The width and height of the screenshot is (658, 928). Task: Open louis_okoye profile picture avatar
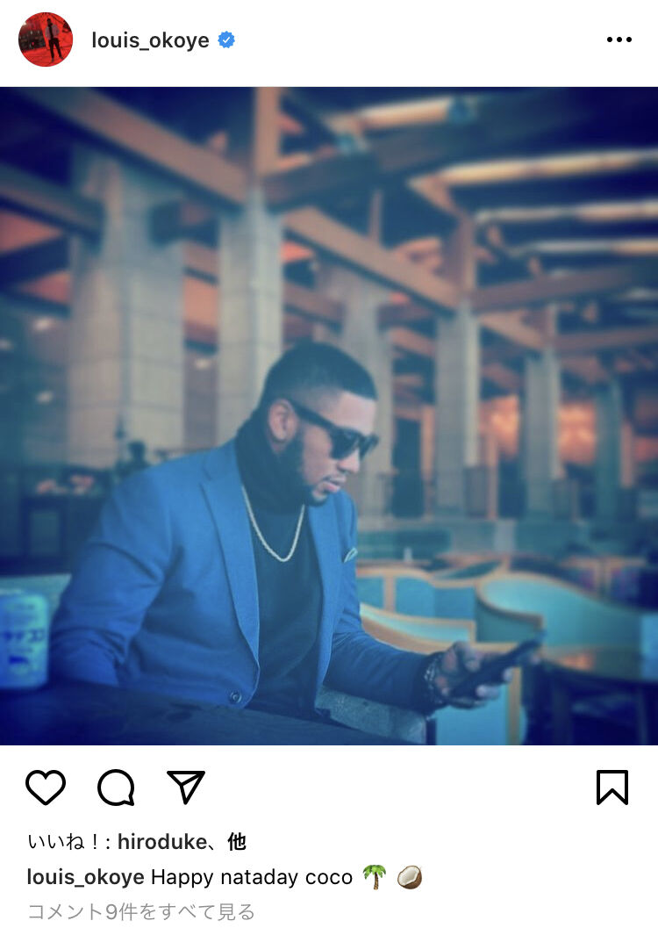tap(46, 40)
